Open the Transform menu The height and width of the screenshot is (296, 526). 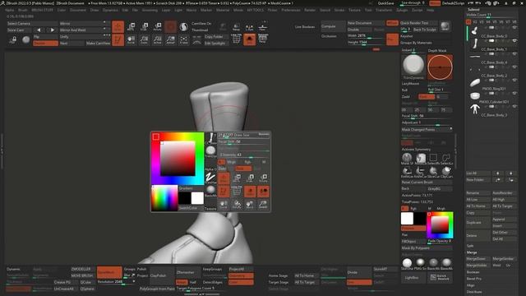[x=384, y=10]
